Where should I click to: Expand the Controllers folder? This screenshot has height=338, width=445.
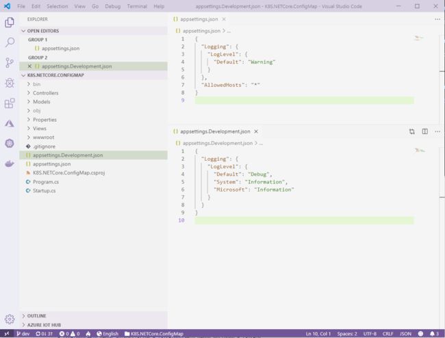point(94,93)
